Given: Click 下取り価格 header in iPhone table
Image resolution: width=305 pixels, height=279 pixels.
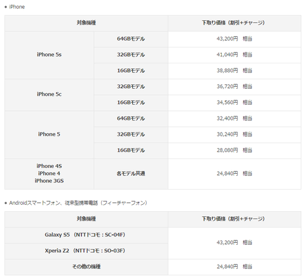Looking at the screenshot, I should pos(234,23).
